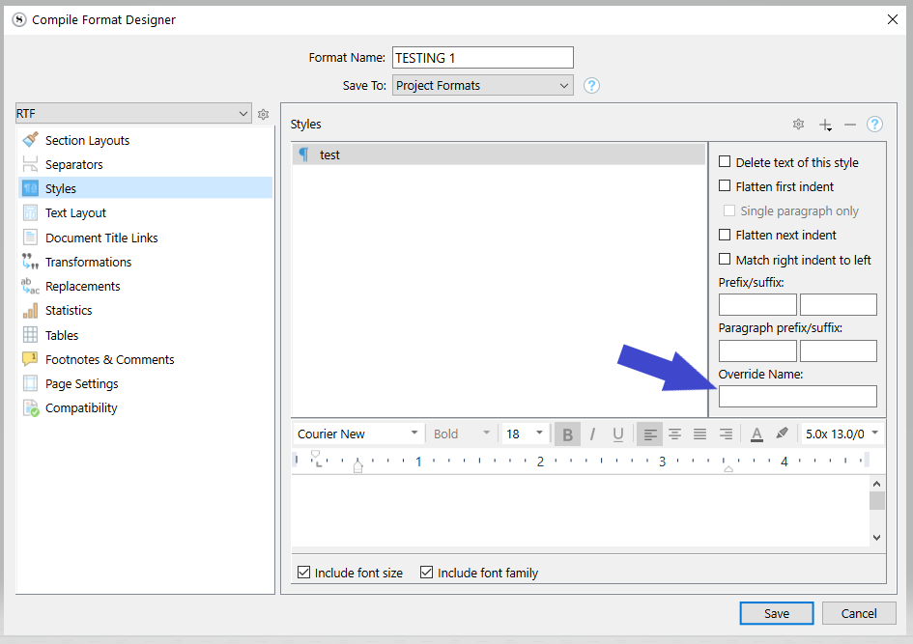This screenshot has width=913, height=644.
Task: Toggle underline formatting icon
Action: click(618, 434)
